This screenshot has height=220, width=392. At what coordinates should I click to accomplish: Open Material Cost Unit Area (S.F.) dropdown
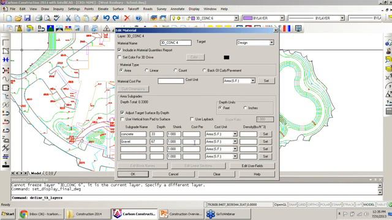point(253,81)
